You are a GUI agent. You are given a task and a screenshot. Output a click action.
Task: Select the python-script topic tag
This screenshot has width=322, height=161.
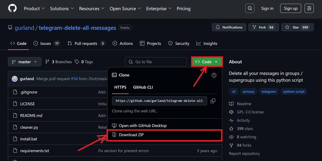point(294,92)
